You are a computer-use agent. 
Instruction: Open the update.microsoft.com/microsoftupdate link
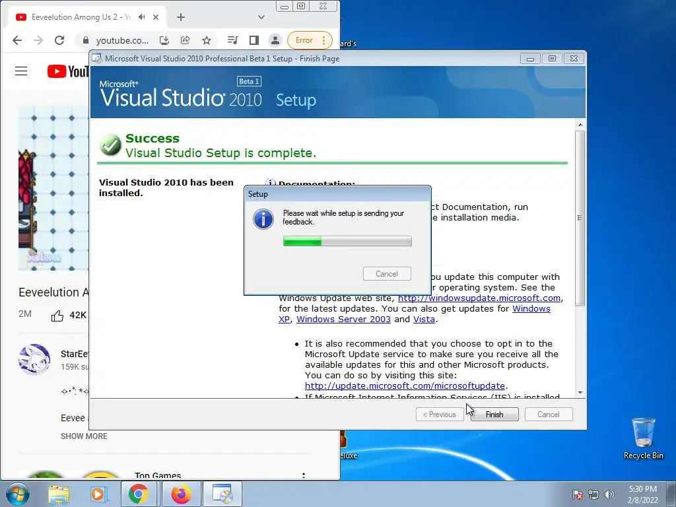pos(405,386)
